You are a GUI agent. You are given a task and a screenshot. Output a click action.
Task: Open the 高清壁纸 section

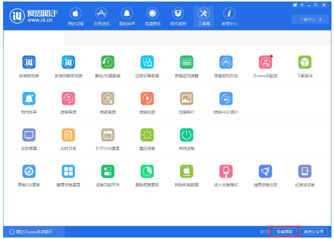coord(153,17)
